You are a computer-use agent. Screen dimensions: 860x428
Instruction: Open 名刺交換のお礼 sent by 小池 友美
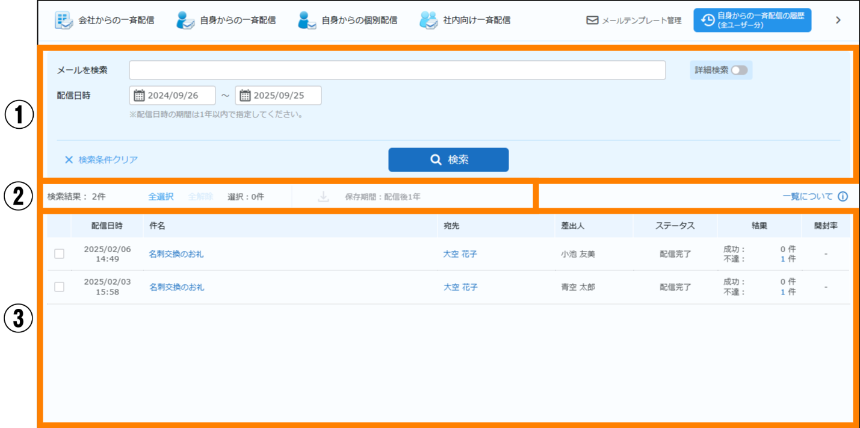pyautogui.click(x=176, y=254)
